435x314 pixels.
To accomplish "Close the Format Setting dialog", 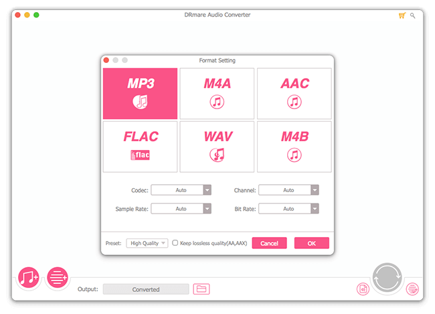I will point(106,60).
